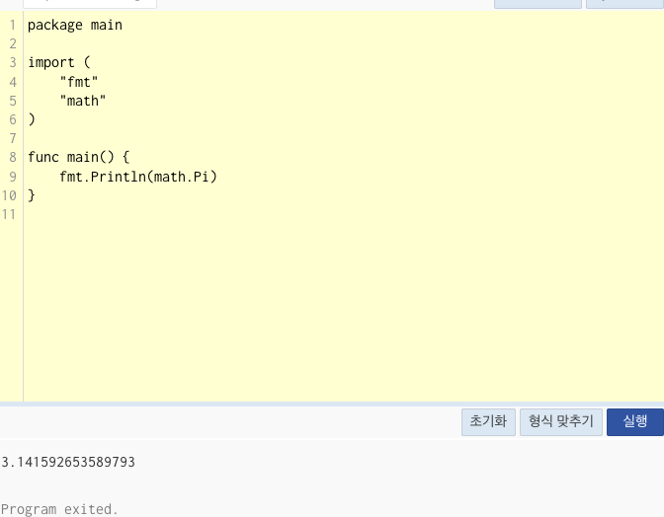Click the 'Program exited.' message
664x517 pixels.
(x=59, y=509)
